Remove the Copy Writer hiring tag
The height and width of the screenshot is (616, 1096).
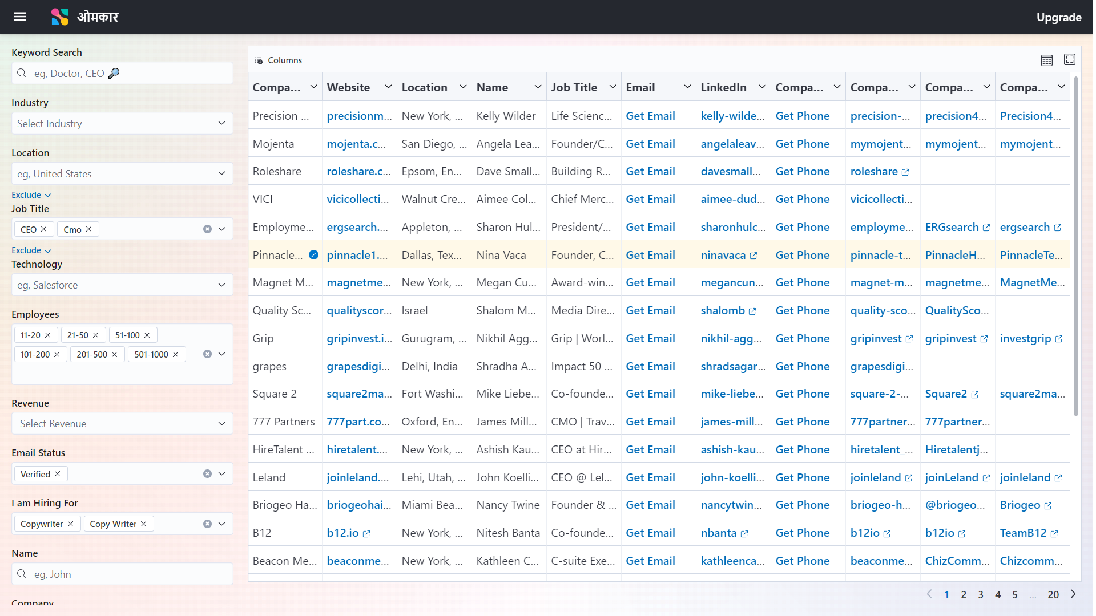144,524
